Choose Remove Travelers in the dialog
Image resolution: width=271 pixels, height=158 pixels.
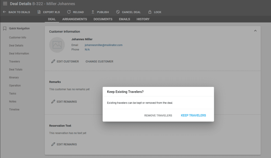(158, 115)
